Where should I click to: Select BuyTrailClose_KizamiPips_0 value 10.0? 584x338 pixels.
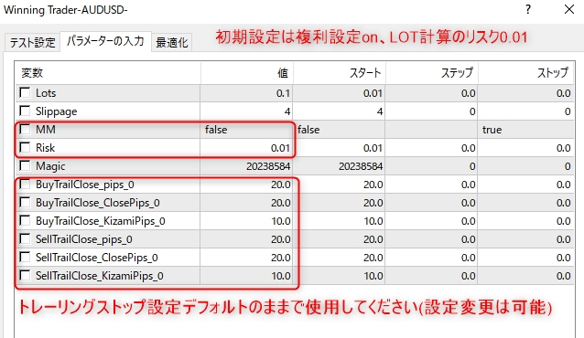pos(246,221)
